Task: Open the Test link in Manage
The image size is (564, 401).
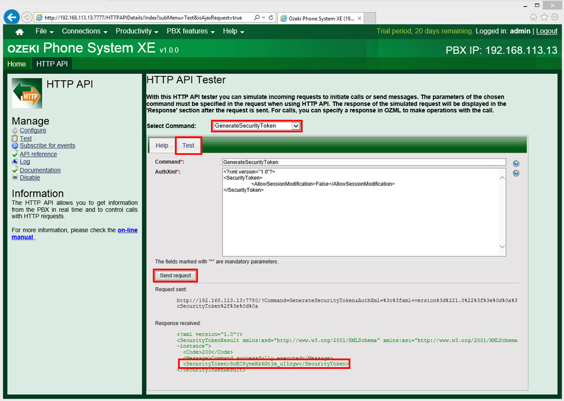Action: 26,139
